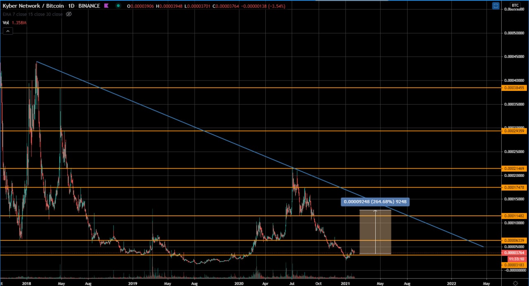Click the 0.00040000 price scale value
The height and width of the screenshot is (286, 529).
click(515, 80)
